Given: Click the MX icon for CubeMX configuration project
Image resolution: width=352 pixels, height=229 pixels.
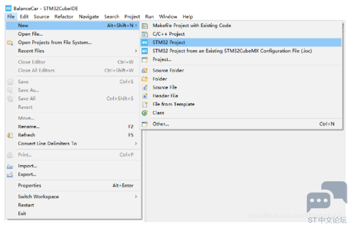Looking at the screenshot, I should [x=145, y=51].
